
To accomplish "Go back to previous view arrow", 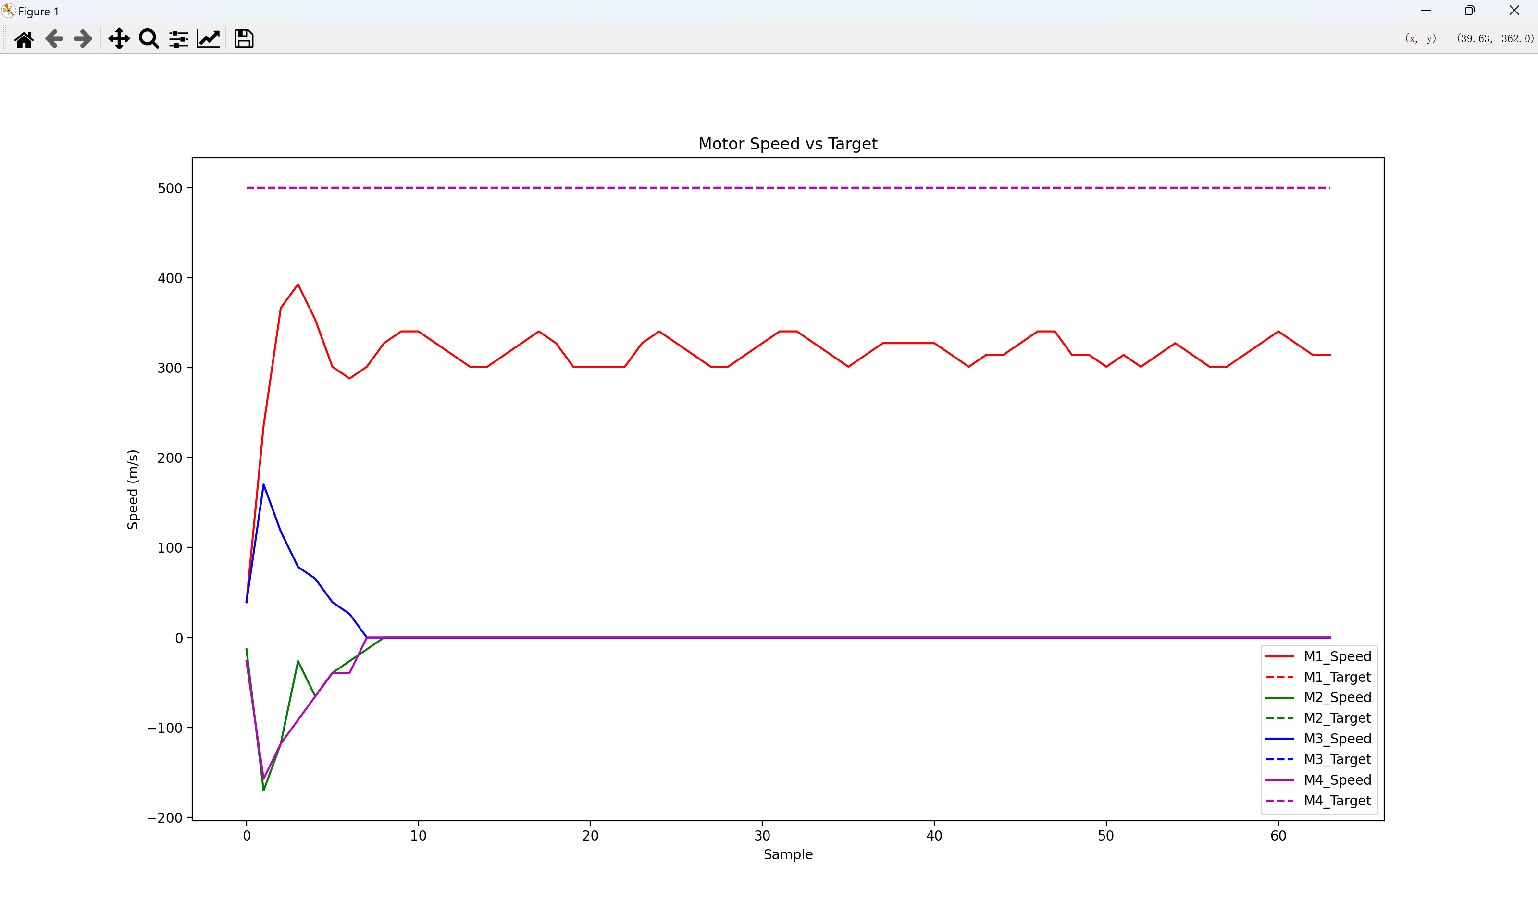I will (54, 39).
